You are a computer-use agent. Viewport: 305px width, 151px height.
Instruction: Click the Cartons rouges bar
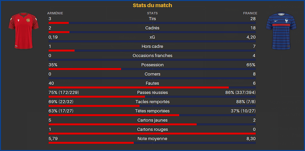[152, 134]
